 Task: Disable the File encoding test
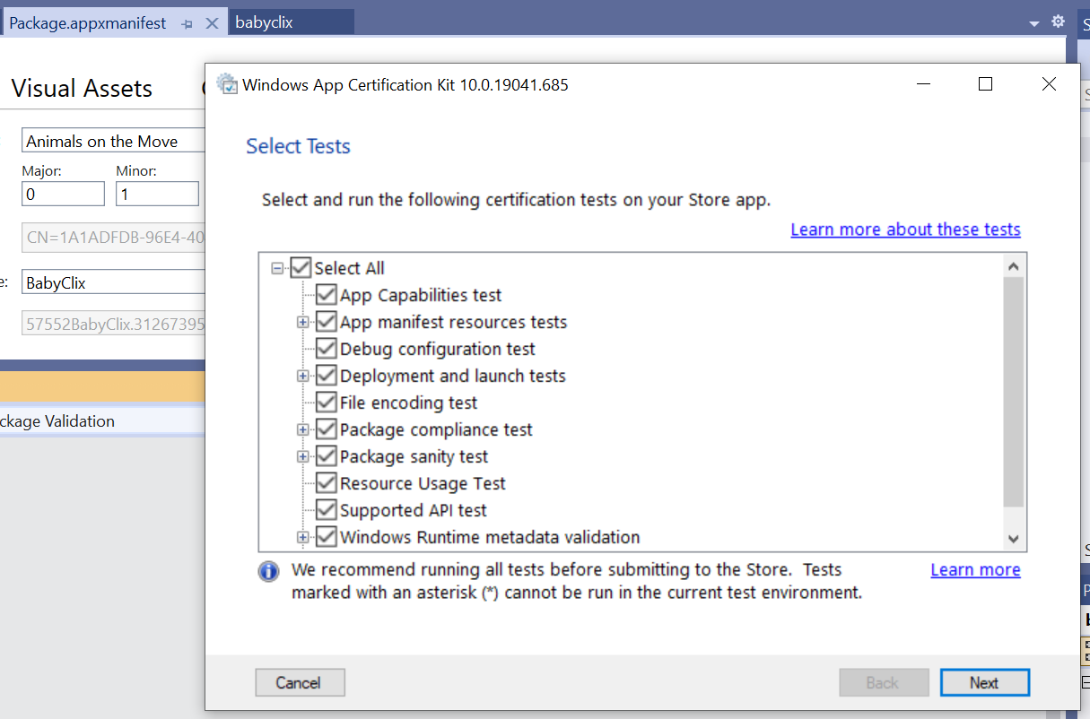tap(326, 402)
